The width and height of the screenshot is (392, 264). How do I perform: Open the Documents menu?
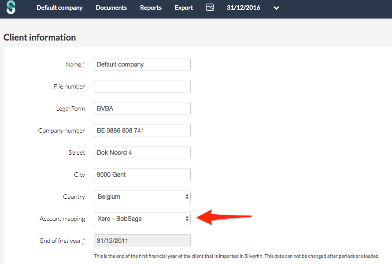tap(111, 8)
